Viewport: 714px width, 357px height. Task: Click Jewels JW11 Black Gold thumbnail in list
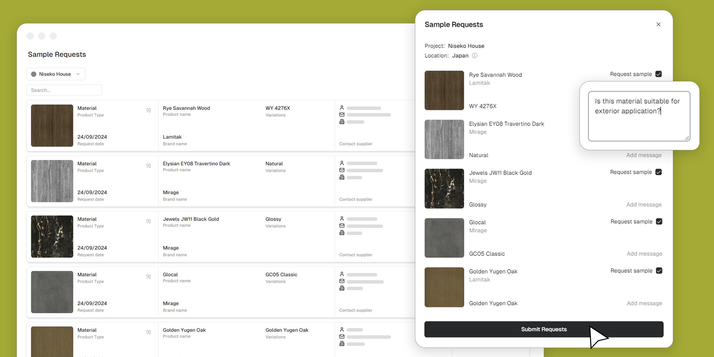52,236
